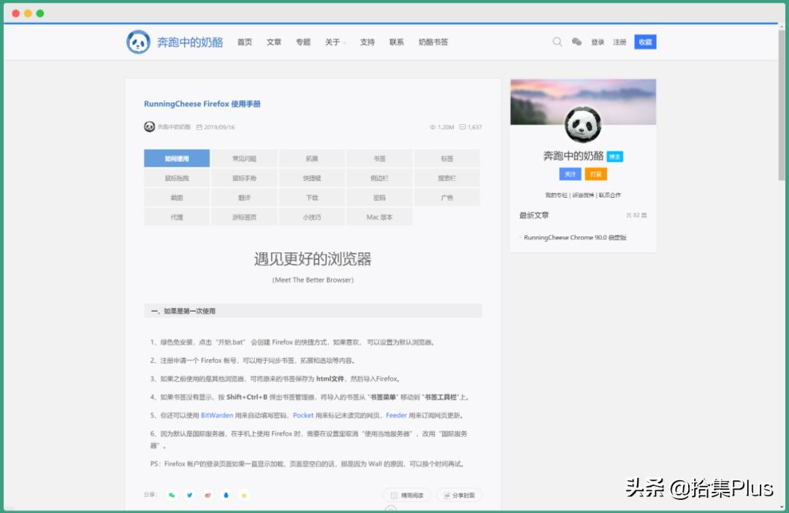Viewport: 789px width, 513px height.
Task: Toggle 精简阅读 reading mode
Action: 407,494
